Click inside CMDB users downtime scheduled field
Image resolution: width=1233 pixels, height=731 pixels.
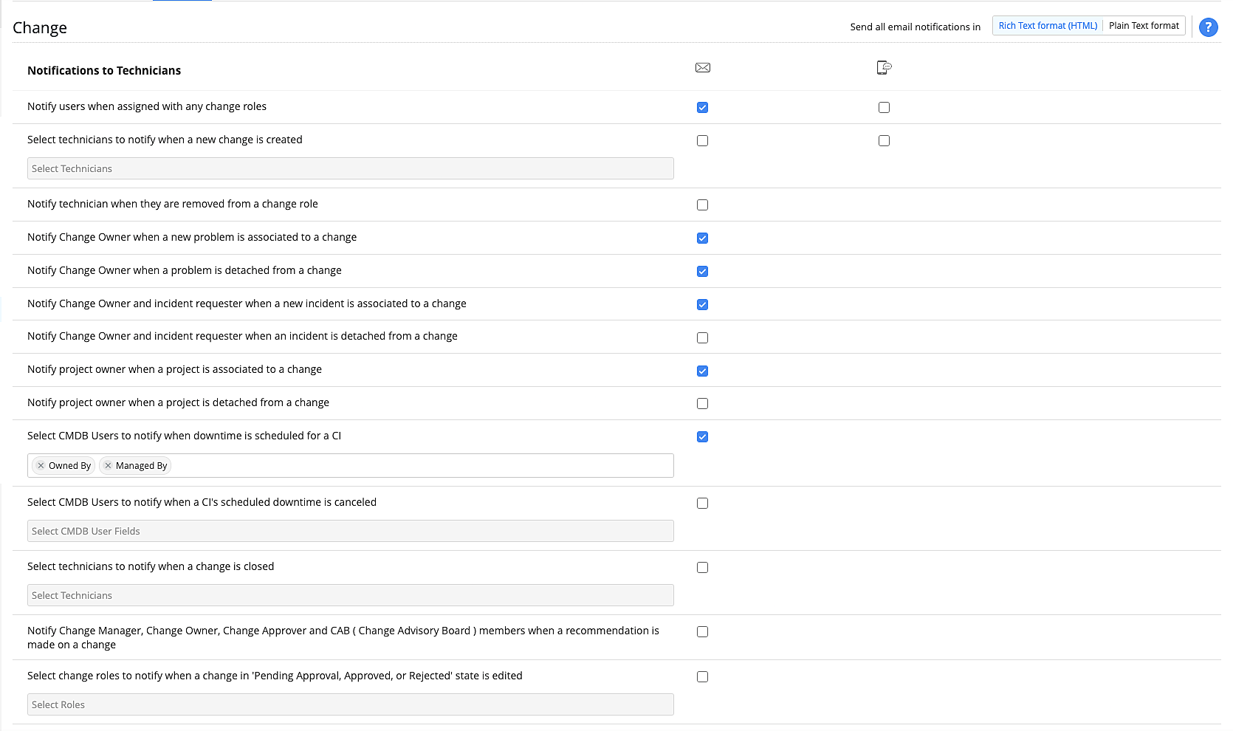click(x=421, y=466)
